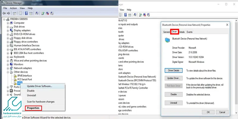This screenshot has height=119, width=238.
Task: Click the Driver Date value '21.6.2006'
Action: point(192,52)
